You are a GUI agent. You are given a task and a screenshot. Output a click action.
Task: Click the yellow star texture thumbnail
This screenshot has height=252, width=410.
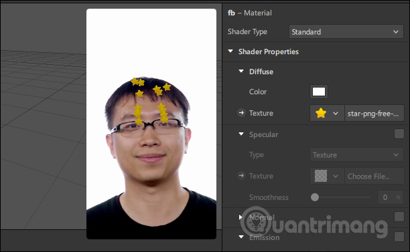point(321,113)
